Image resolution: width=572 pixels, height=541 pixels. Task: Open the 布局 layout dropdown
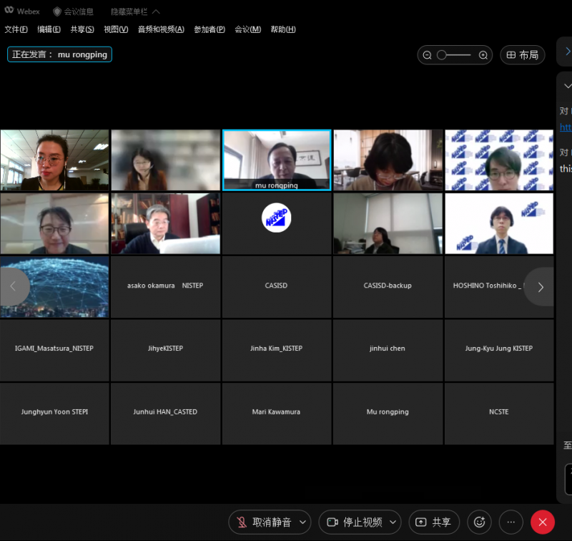coord(522,55)
